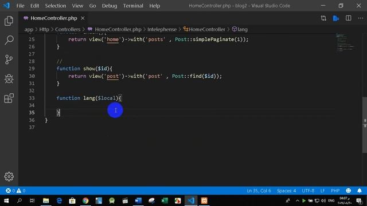The height and width of the screenshot is (206, 367).
Task: Click UTF-8 encoding status item
Action: click(x=308, y=191)
